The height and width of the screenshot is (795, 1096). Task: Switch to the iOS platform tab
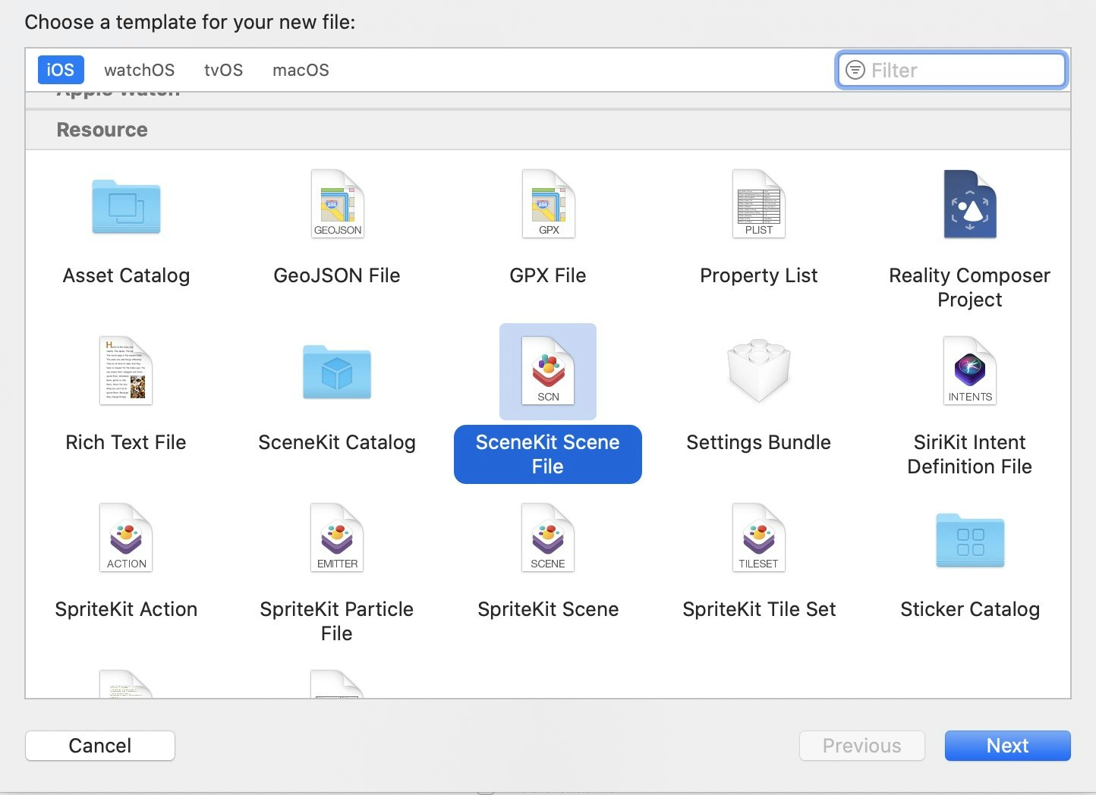(x=61, y=70)
